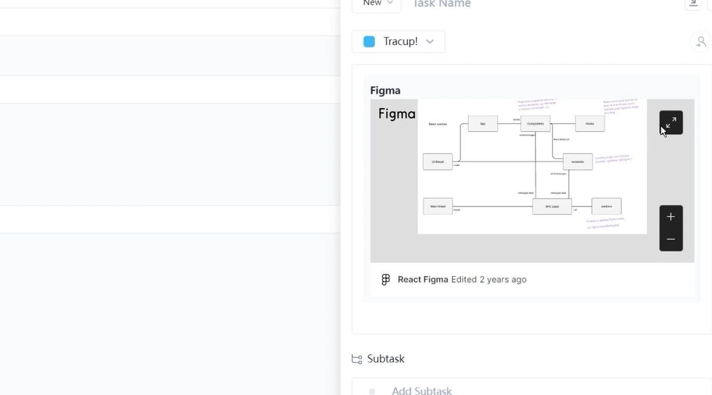This screenshot has height=395, width=712.
Task: Zoom in on the Figma preview
Action: coord(670,217)
